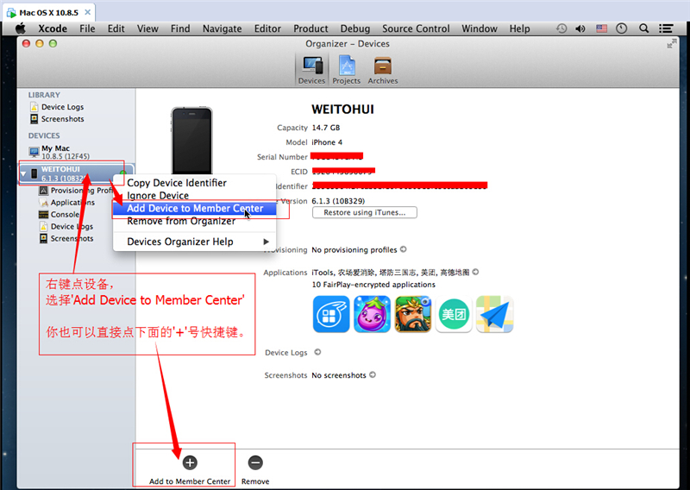Click arrow next to No screenshots
This screenshot has width=690, height=490.
tap(373, 375)
